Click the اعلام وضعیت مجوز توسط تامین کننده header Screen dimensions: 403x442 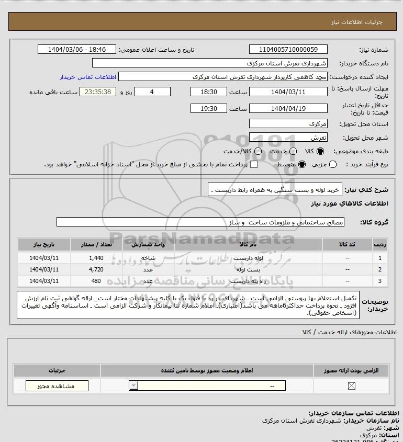[207, 371]
